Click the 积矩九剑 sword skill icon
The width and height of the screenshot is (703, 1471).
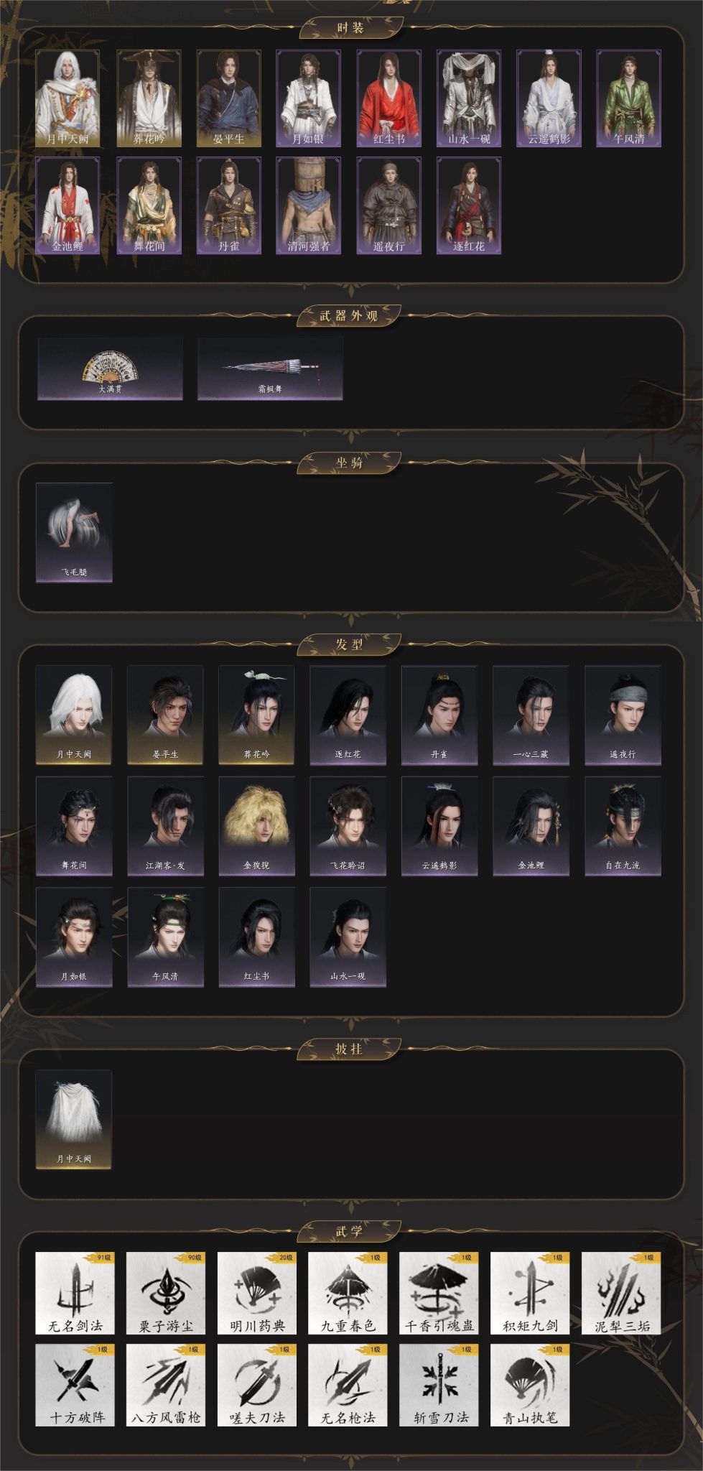click(x=531, y=1293)
